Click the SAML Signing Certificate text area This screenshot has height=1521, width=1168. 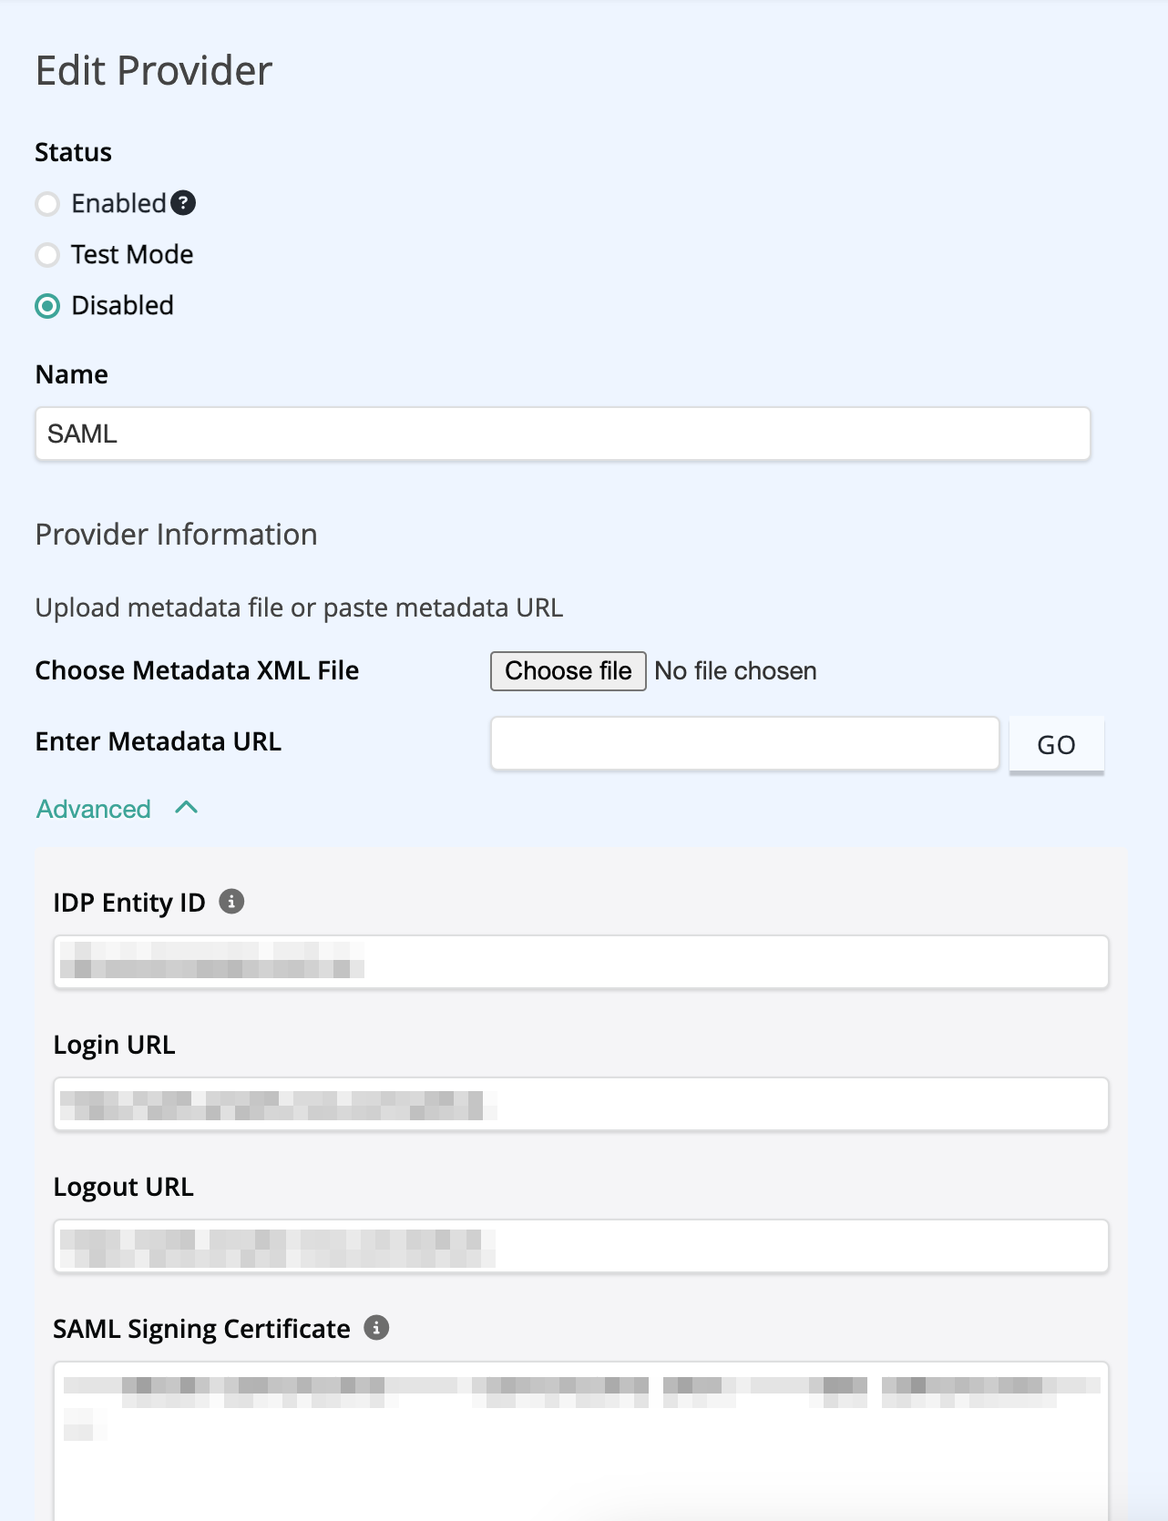coord(581,1441)
